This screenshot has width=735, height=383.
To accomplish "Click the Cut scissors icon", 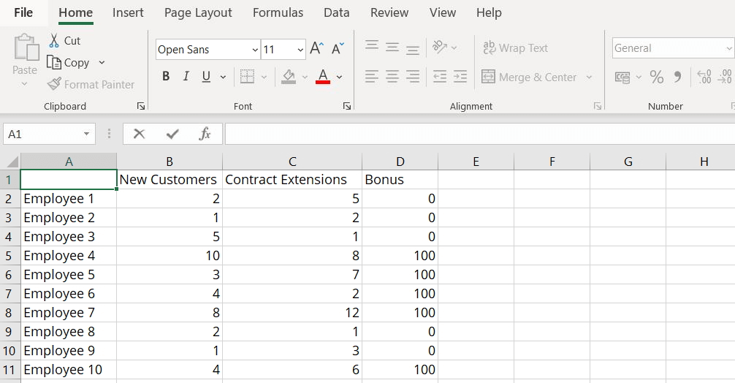I will [x=54, y=41].
